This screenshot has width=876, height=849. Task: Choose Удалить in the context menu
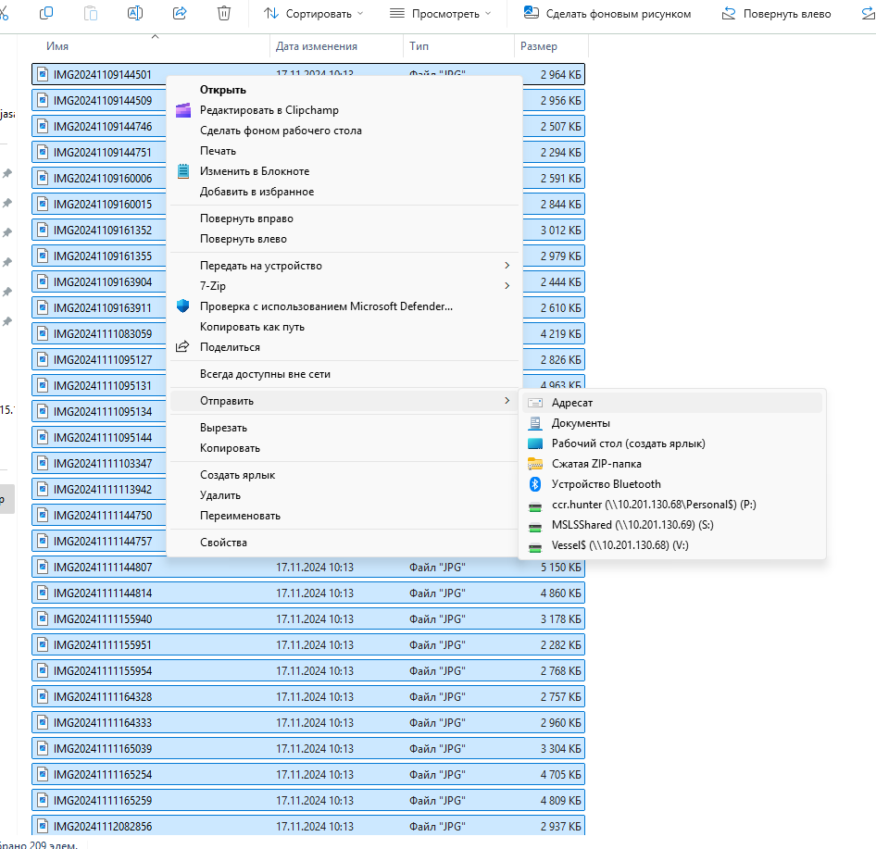(344, 495)
